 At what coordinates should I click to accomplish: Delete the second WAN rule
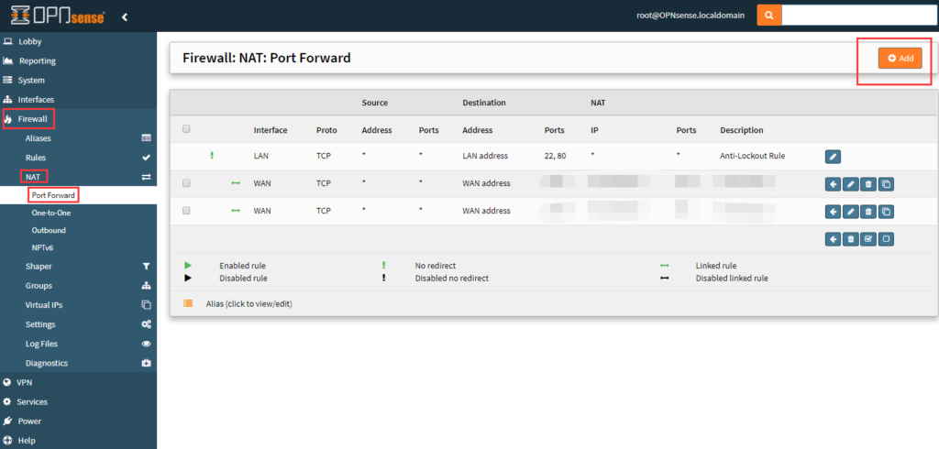point(868,212)
